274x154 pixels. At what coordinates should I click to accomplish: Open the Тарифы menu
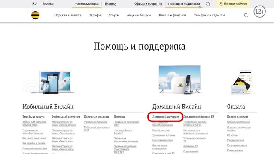point(95,15)
